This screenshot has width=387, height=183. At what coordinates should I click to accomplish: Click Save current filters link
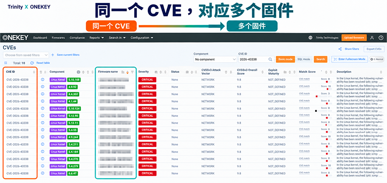(68, 55)
